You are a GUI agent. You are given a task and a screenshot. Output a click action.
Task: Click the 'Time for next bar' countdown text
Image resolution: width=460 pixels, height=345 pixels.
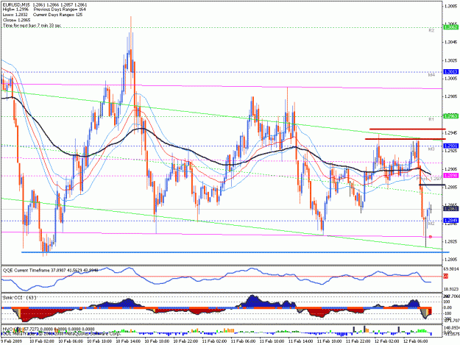(32, 26)
